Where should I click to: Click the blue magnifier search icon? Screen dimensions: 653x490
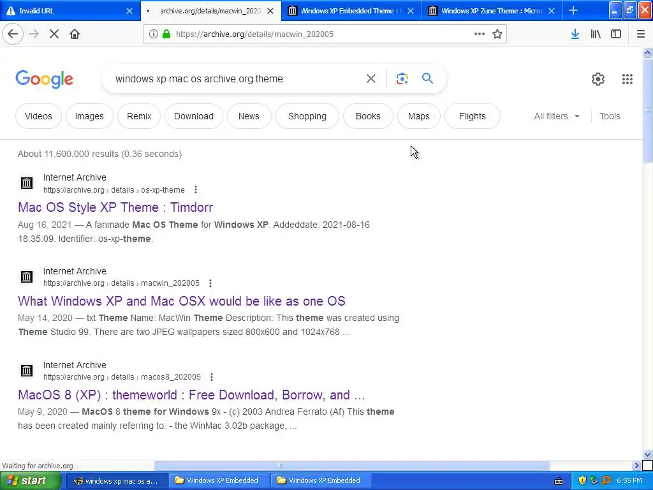tap(427, 78)
